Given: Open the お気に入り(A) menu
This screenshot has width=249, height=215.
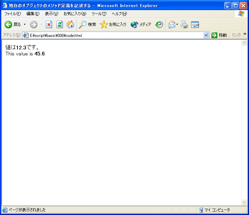Looking at the screenshot, I should pos(75,14).
